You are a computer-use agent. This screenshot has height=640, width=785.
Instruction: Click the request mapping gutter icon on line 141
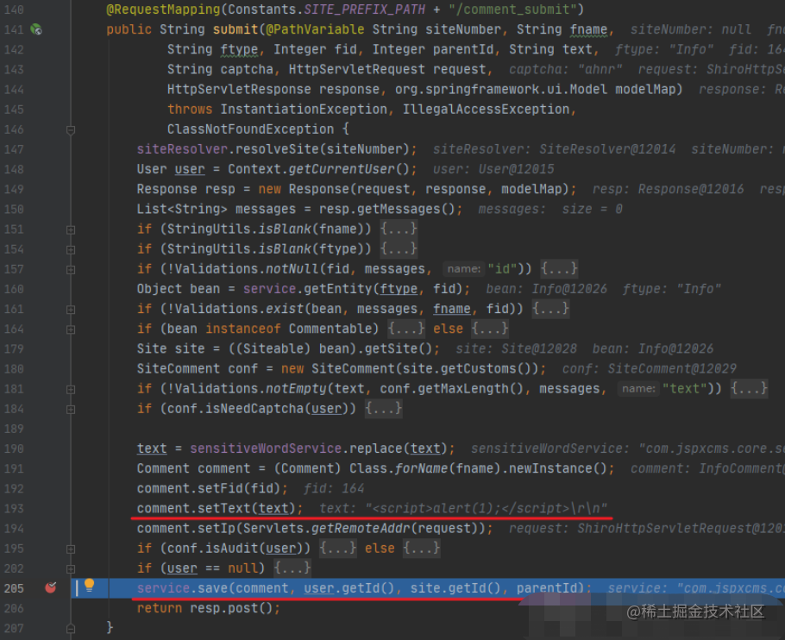pyautogui.click(x=36, y=29)
